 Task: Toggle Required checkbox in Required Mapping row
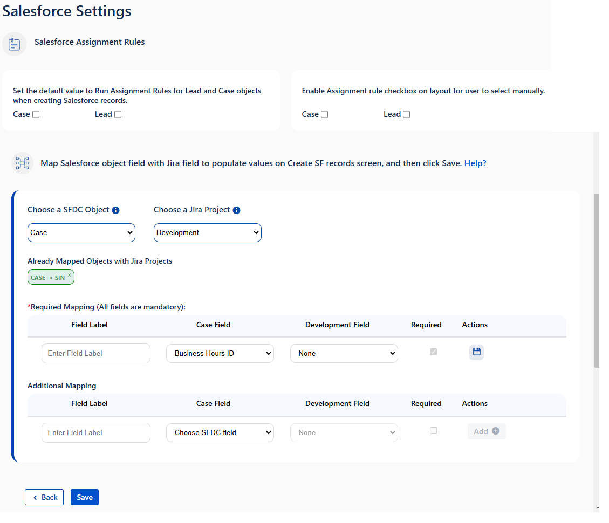(434, 352)
